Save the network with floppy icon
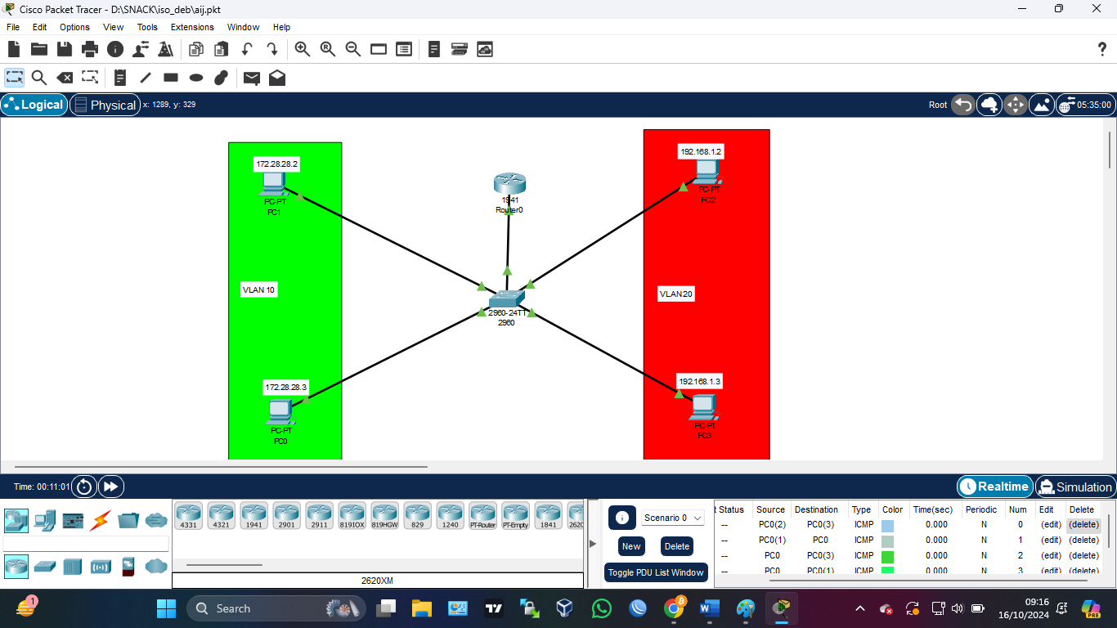The width and height of the screenshot is (1117, 628). point(65,49)
